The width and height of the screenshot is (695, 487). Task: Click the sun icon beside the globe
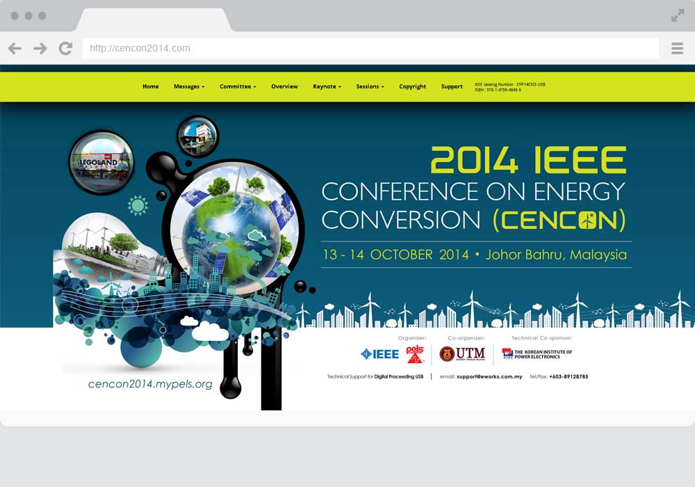click(x=138, y=205)
